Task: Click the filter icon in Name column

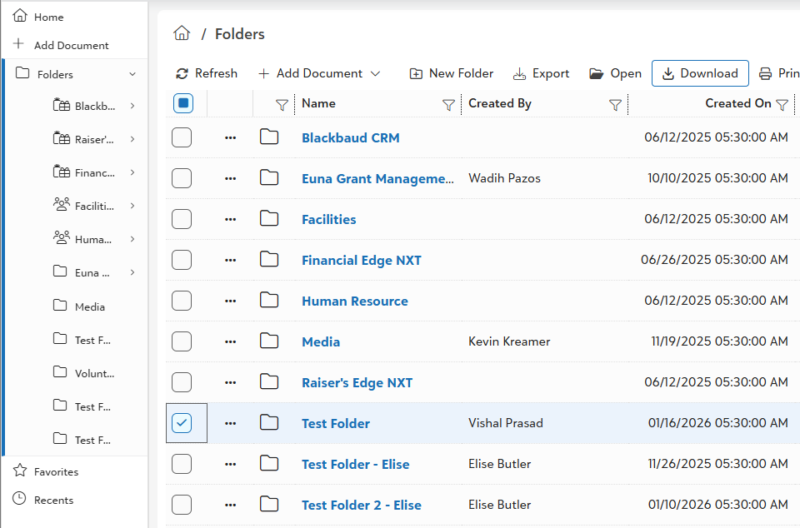Action: click(448, 105)
